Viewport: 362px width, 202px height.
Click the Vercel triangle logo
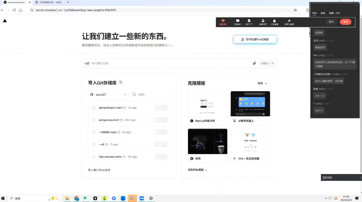tap(5, 21)
